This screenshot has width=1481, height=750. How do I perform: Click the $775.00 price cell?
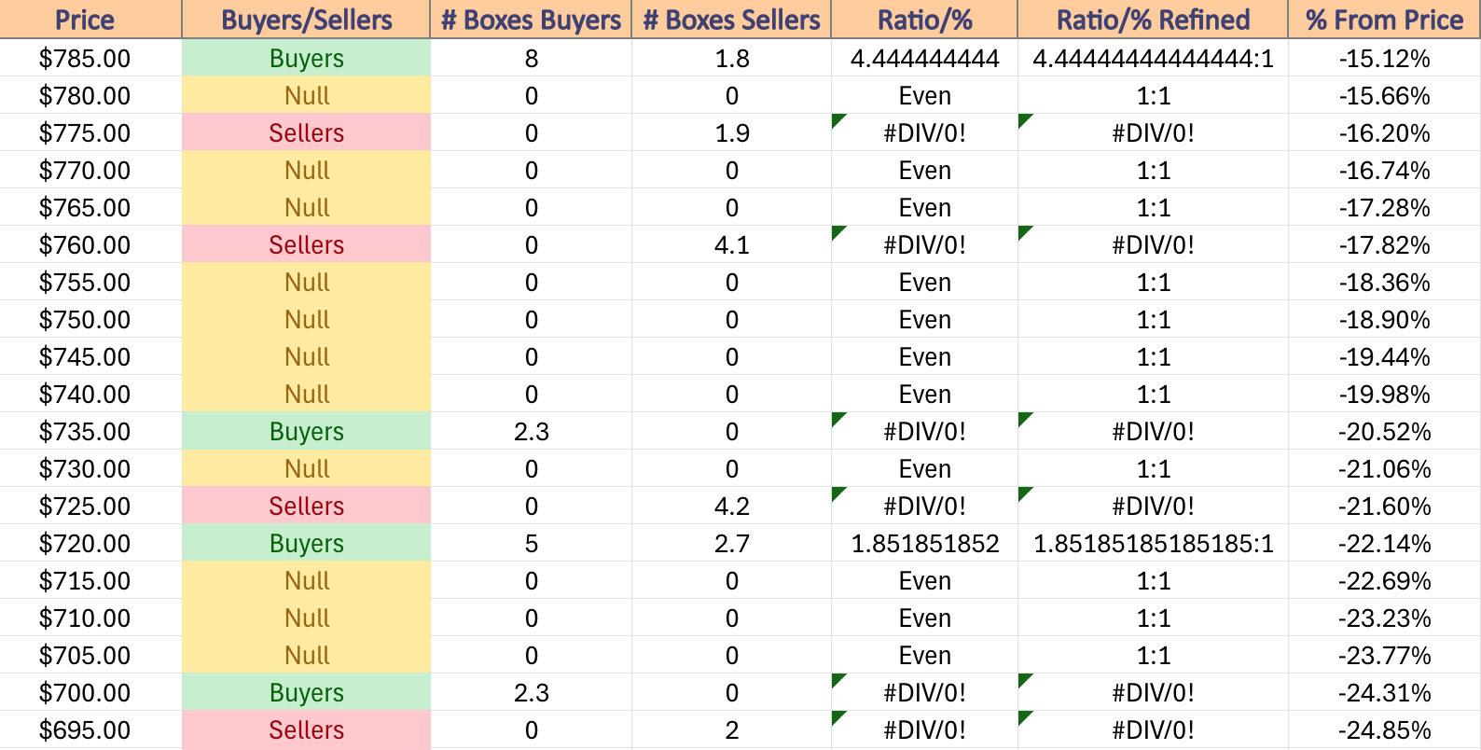(x=90, y=132)
